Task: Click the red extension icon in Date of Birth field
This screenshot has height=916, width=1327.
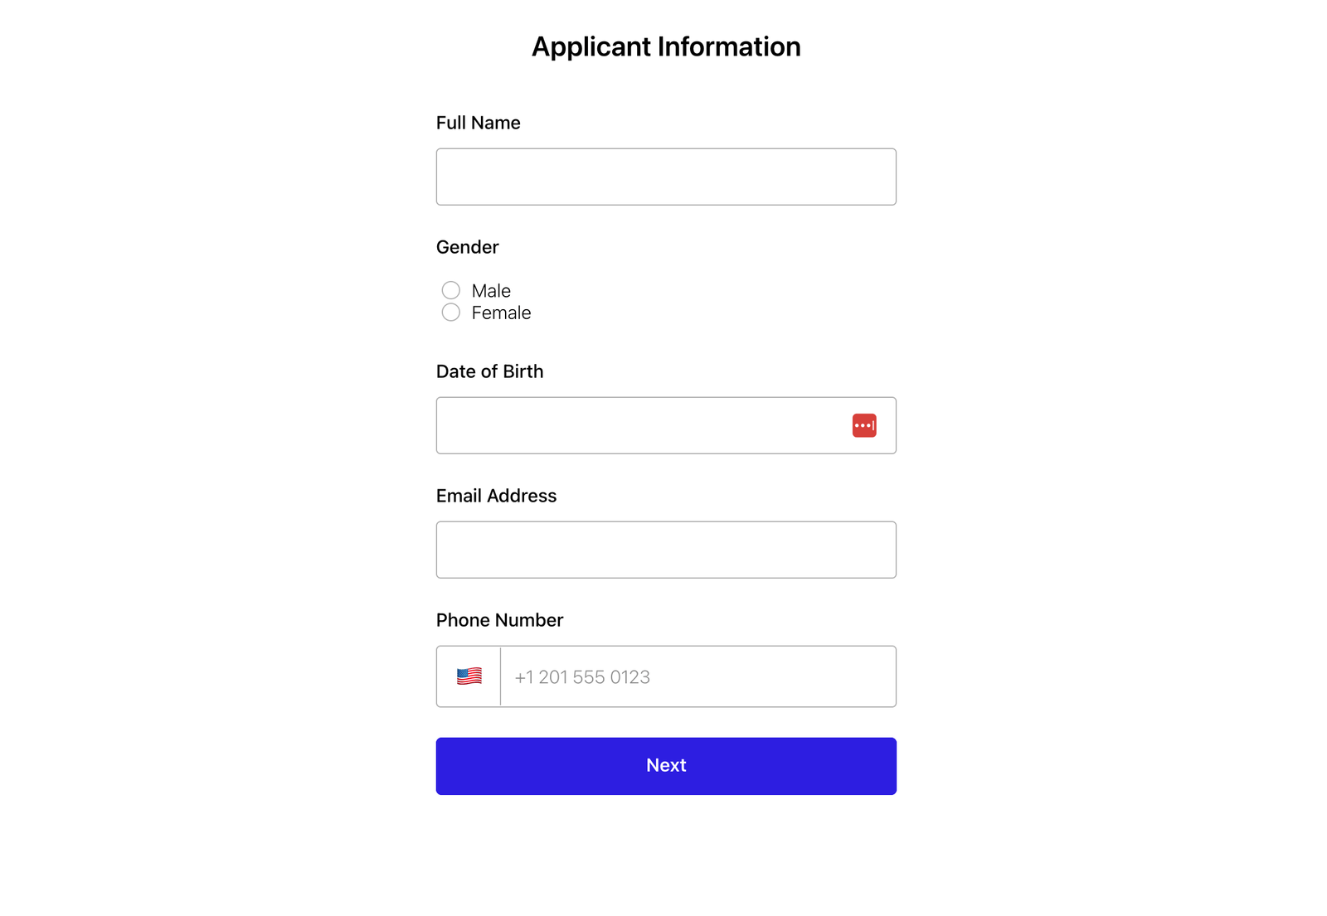Action: [864, 424]
